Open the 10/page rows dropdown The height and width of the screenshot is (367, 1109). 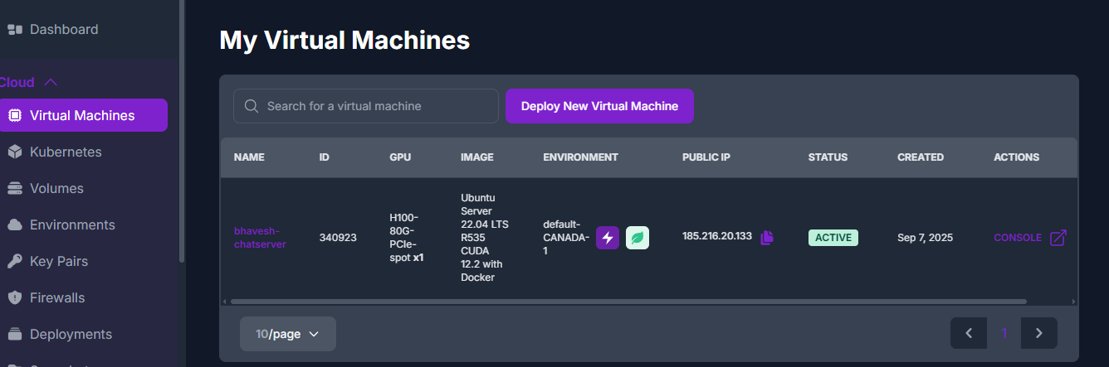[x=287, y=334]
